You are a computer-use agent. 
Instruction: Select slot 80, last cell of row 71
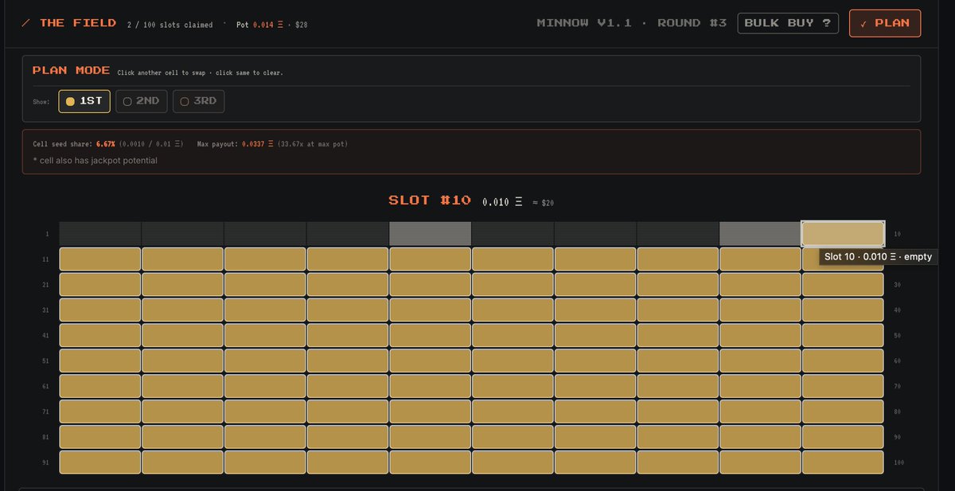coord(843,412)
